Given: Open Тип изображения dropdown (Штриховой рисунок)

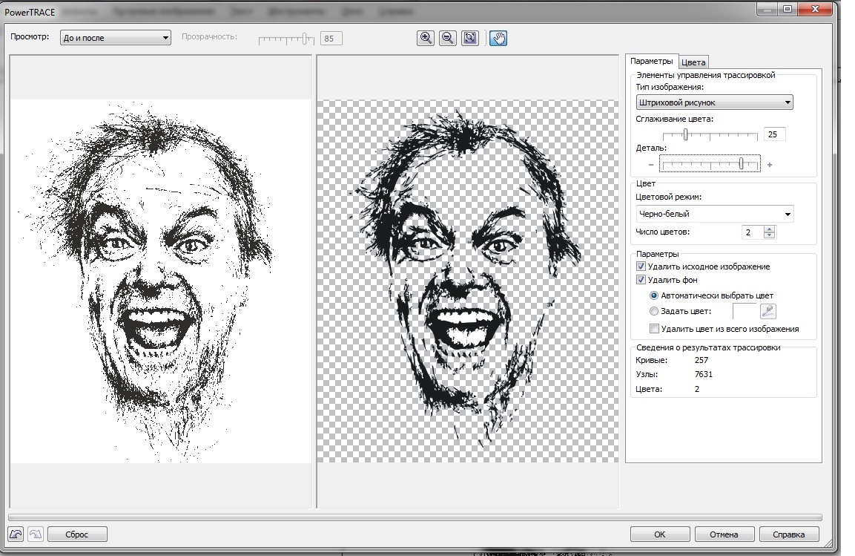Looking at the screenshot, I should 714,102.
